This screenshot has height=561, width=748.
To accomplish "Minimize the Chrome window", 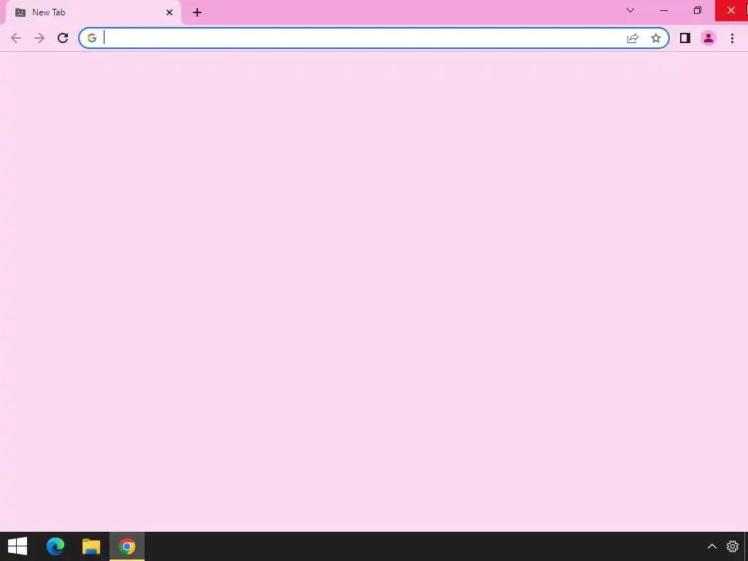I will pos(664,10).
